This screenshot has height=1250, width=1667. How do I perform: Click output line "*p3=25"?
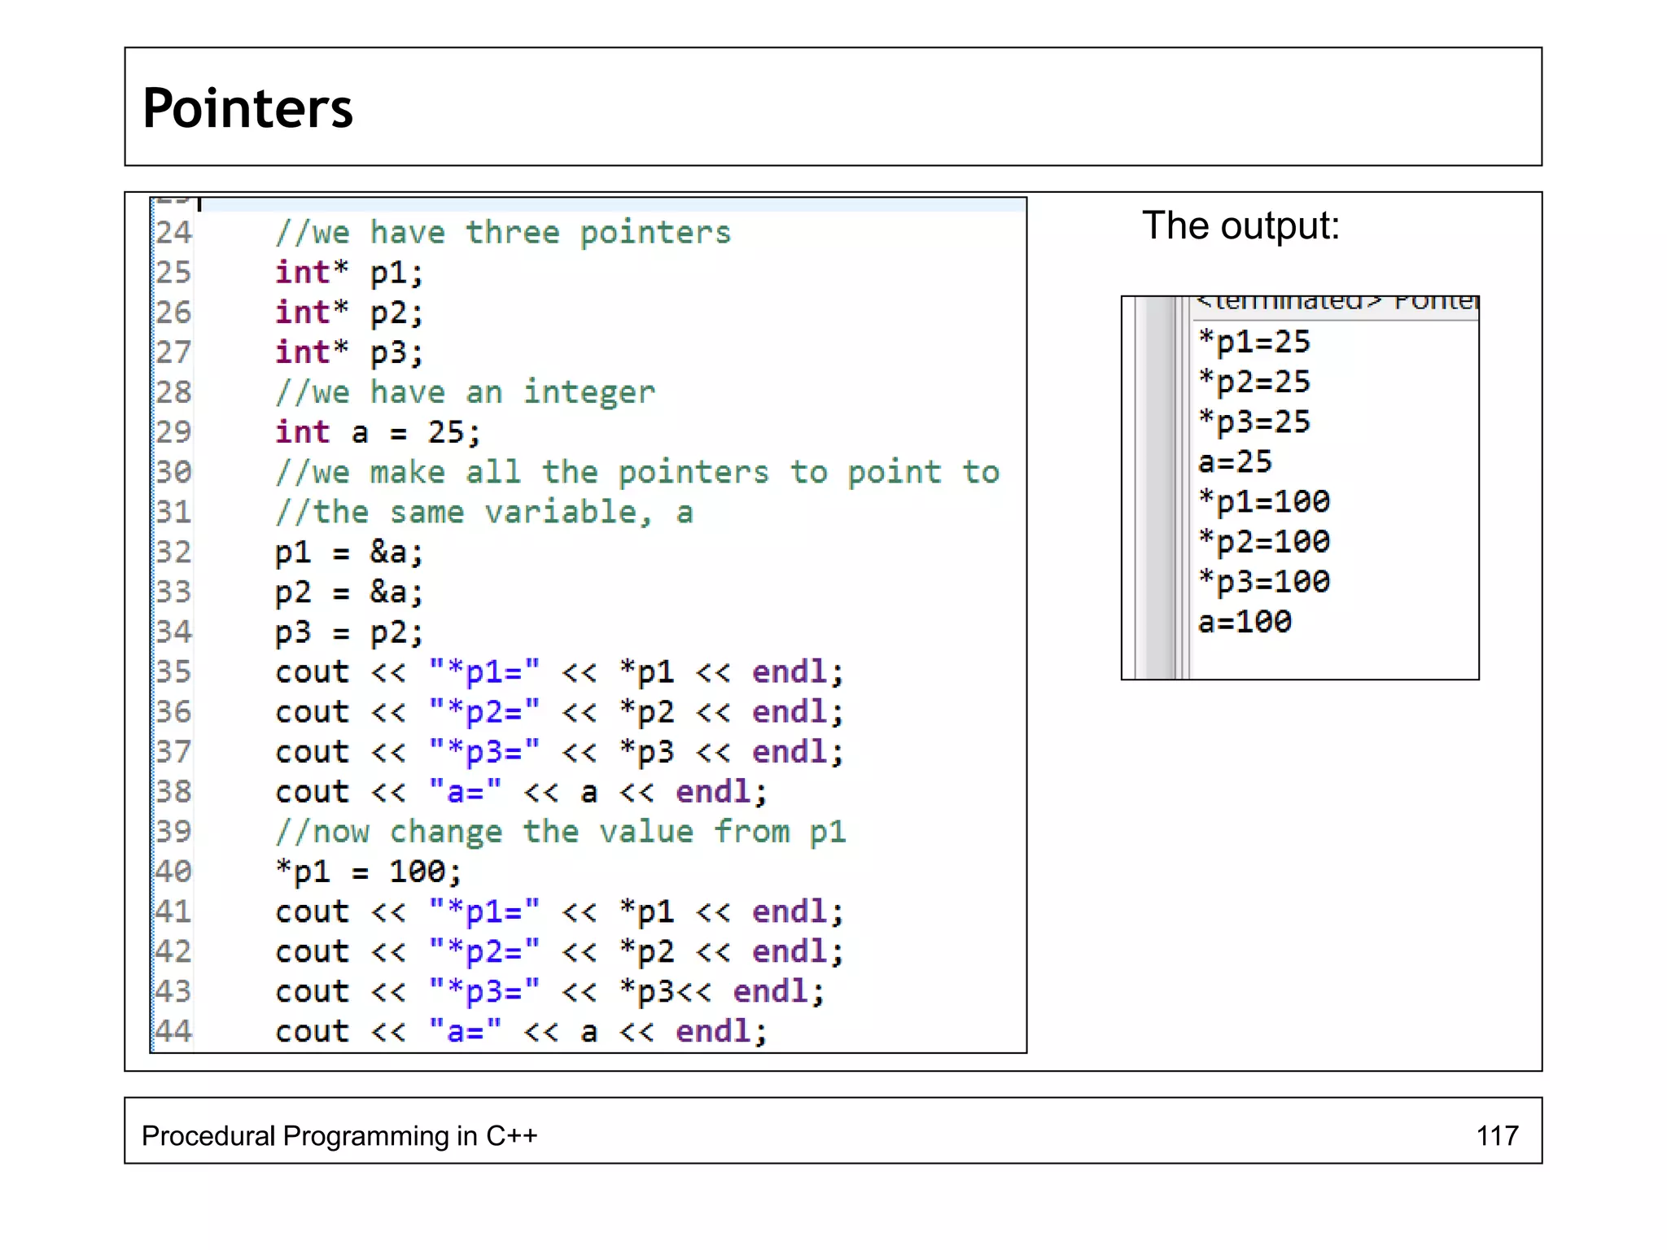(1254, 422)
